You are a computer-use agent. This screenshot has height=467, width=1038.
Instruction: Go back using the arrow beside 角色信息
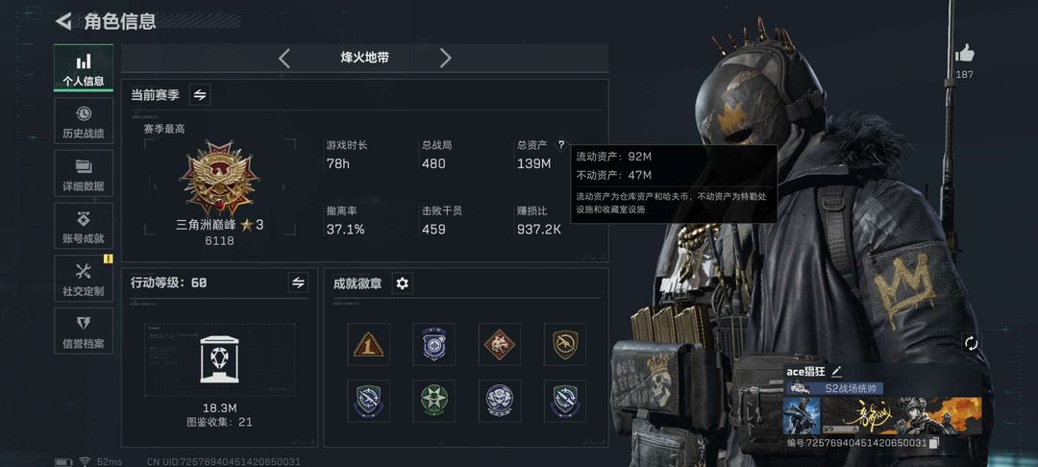pos(63,21)
